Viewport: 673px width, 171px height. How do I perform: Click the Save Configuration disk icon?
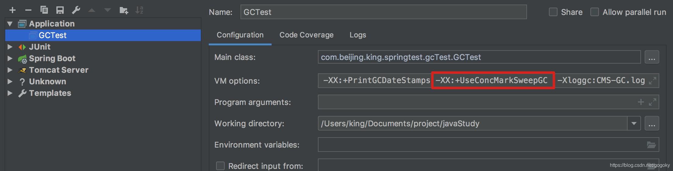point(60,10)
